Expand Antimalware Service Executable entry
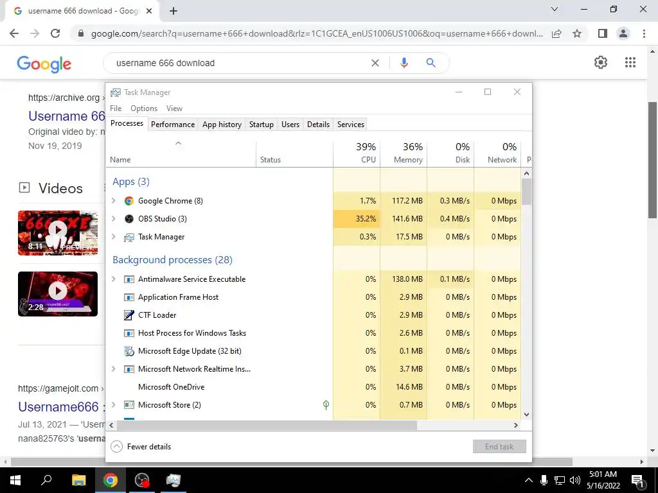The width and height of the screenshot is (658, 493). [113, 279]
